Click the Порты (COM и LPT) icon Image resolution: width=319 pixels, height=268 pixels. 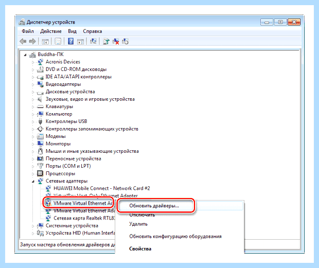[40, 166]
